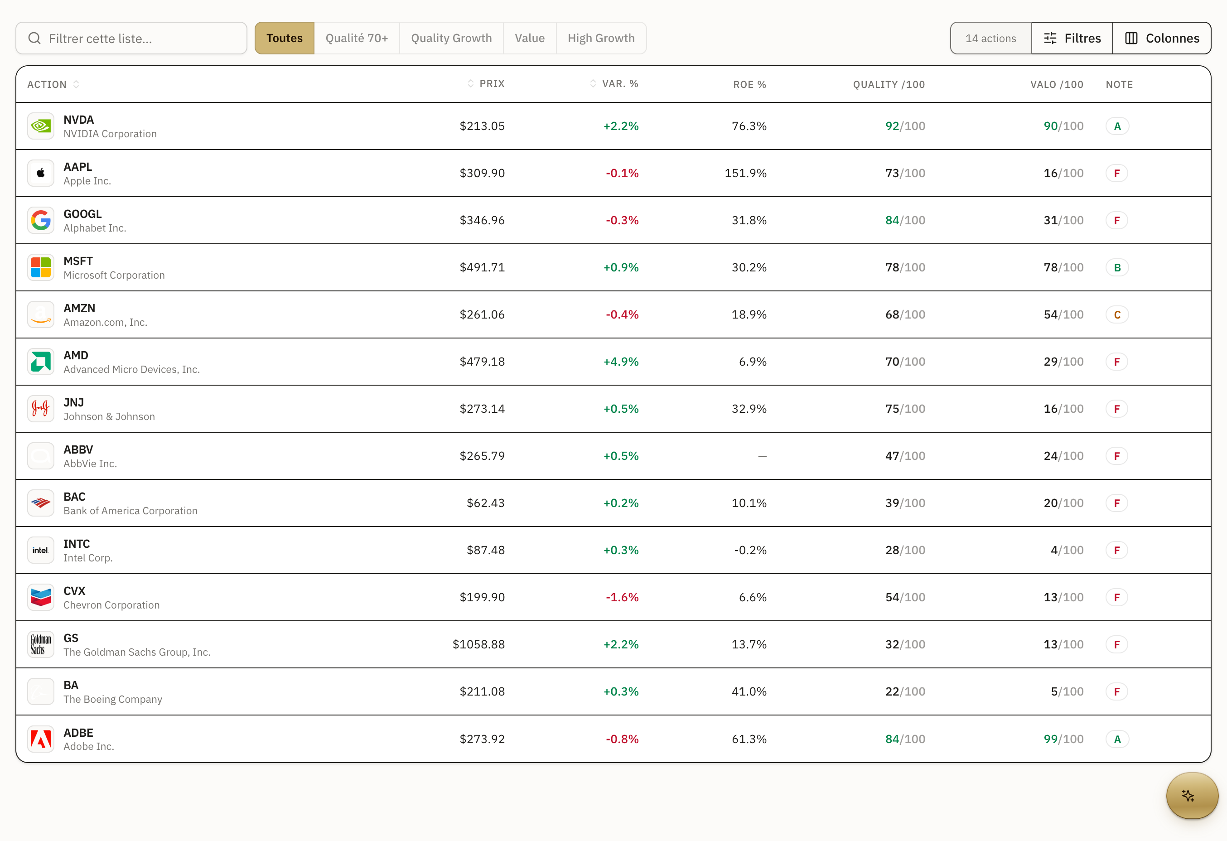
Task: Click the +4.9% variation for AMD
Action: click(x=621, y=362)
